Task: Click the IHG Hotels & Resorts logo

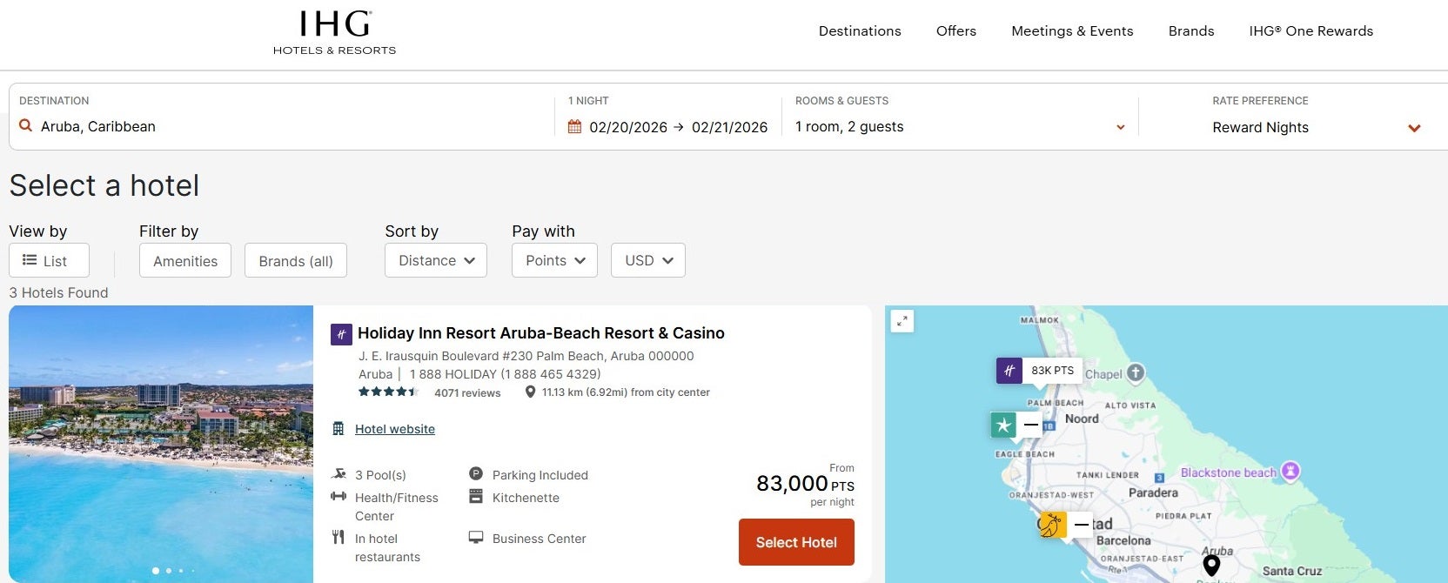Action: 334,33
